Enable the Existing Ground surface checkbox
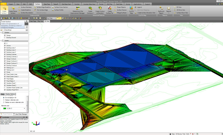 click(5, 37)
